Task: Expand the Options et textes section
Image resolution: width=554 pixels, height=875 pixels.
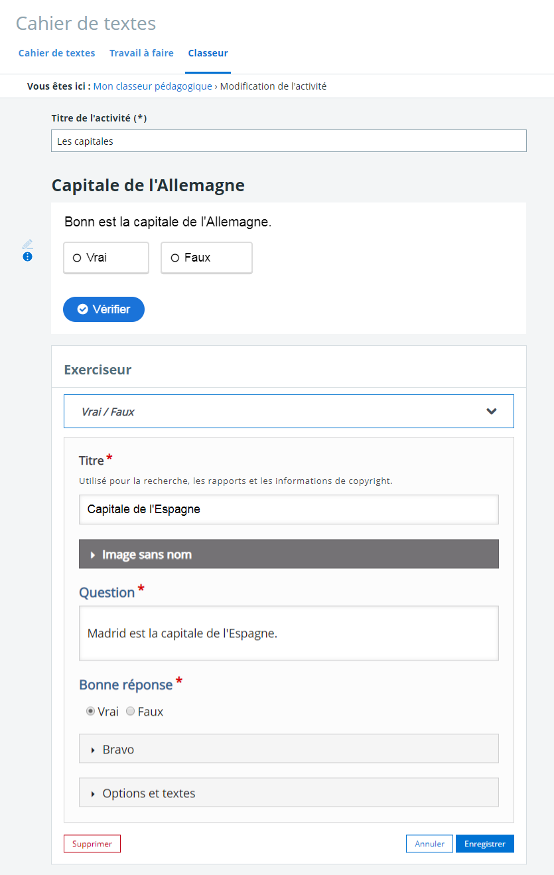Action: coord(289,793)
